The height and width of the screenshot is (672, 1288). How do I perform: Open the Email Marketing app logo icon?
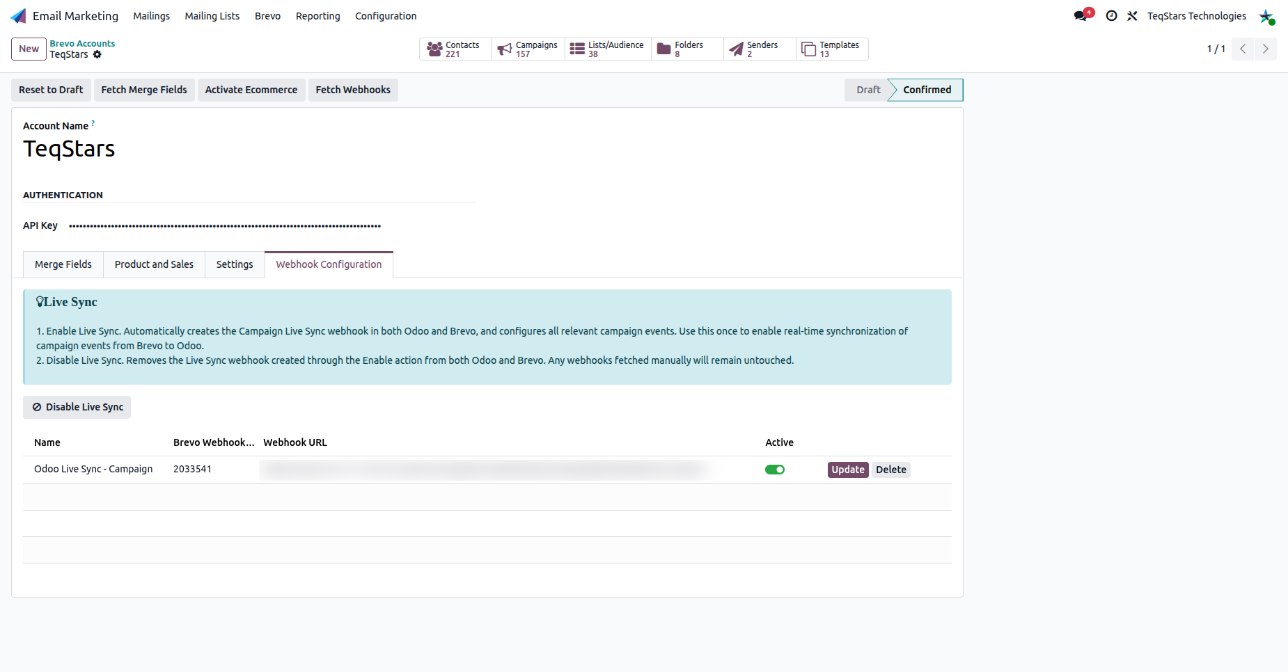tap(19, 16)
